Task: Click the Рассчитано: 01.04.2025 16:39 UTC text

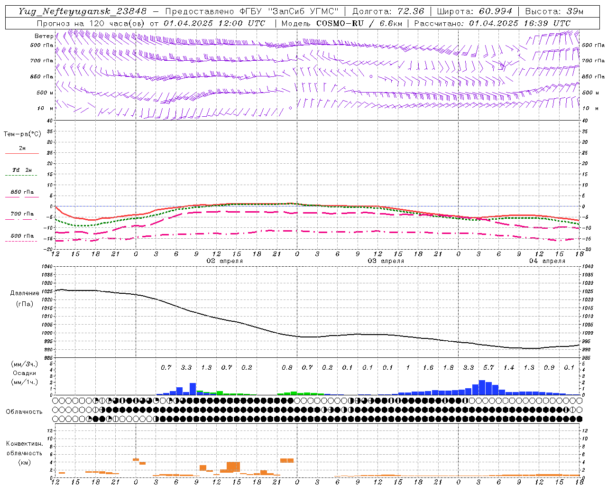Action: [492, 23]
